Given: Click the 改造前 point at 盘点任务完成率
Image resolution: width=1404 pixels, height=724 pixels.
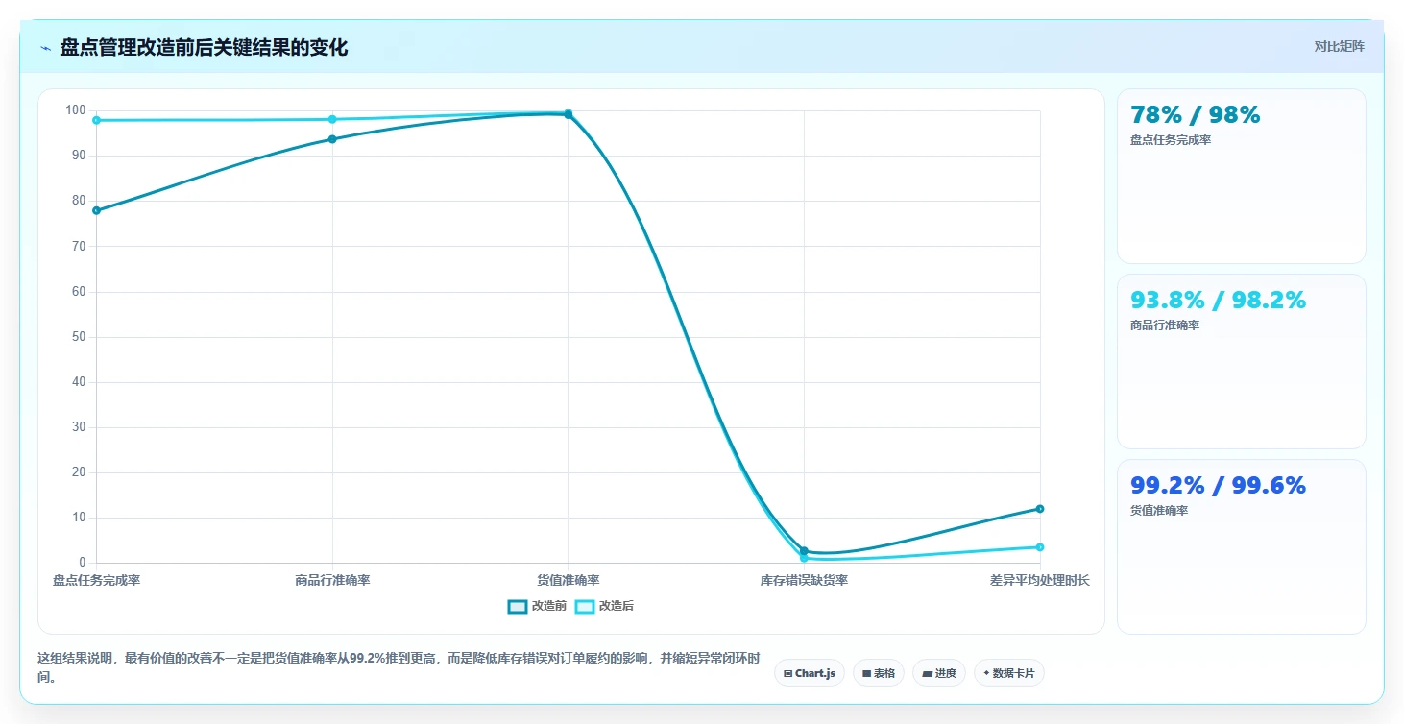Looking at the screenshot, I should point(96,210).
